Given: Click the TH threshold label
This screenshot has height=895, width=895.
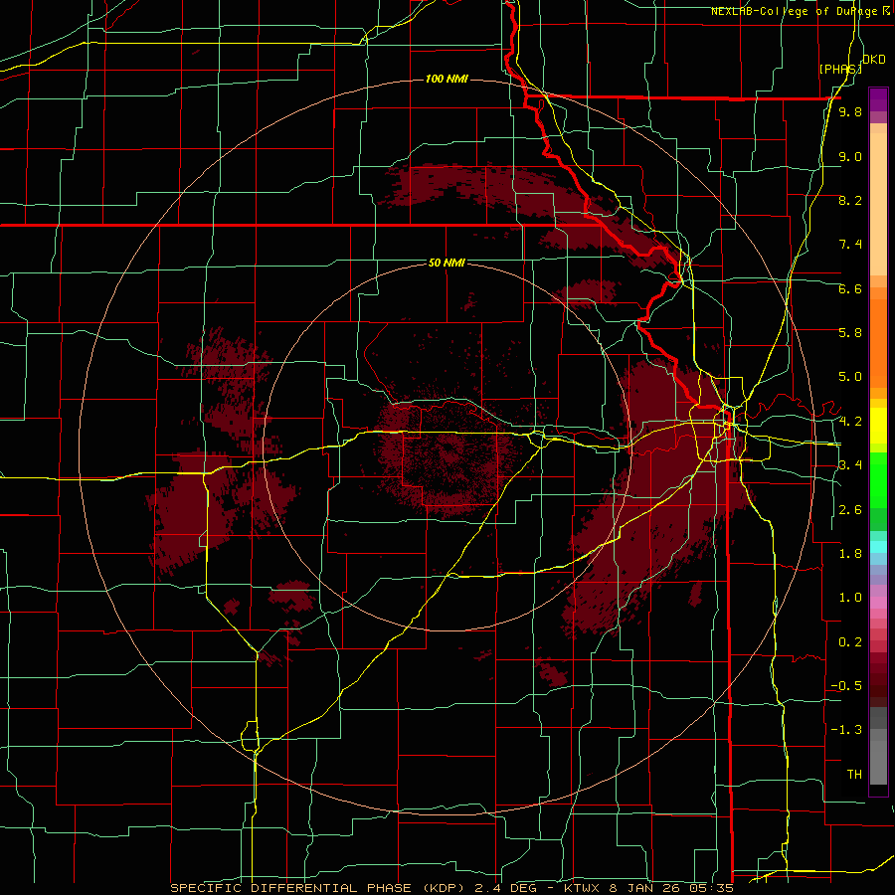Looking at the screenshot, I should coord(854,774).
